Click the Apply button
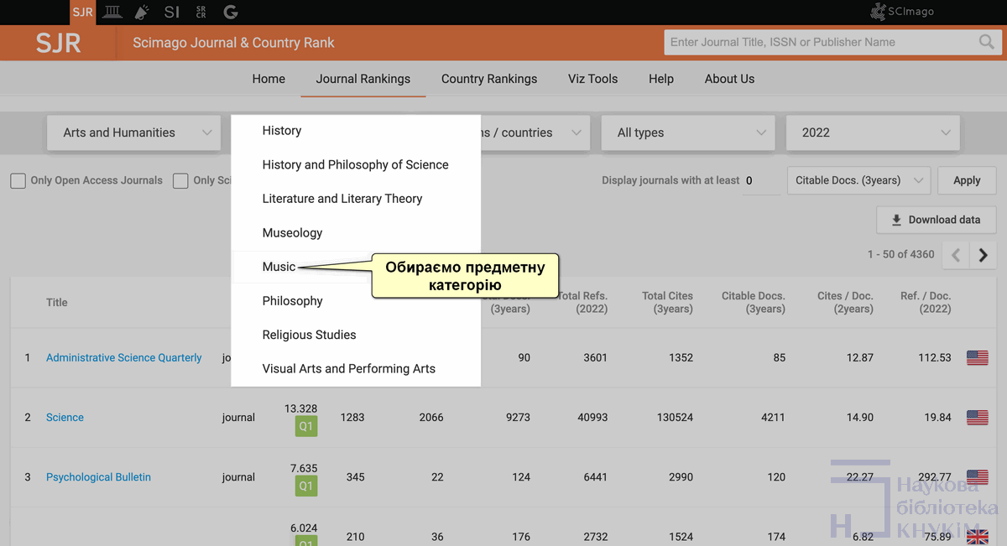 967,180
